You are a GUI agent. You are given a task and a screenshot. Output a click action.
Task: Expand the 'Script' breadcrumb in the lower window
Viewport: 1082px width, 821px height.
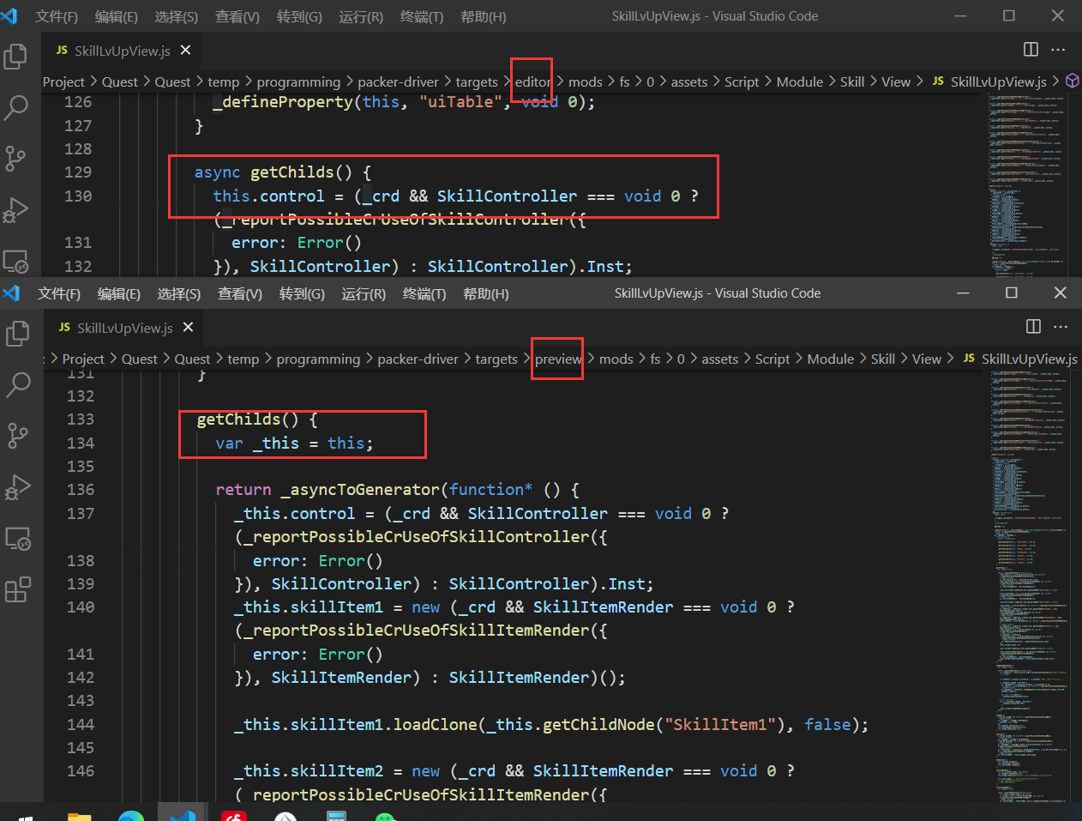(772, 359)
